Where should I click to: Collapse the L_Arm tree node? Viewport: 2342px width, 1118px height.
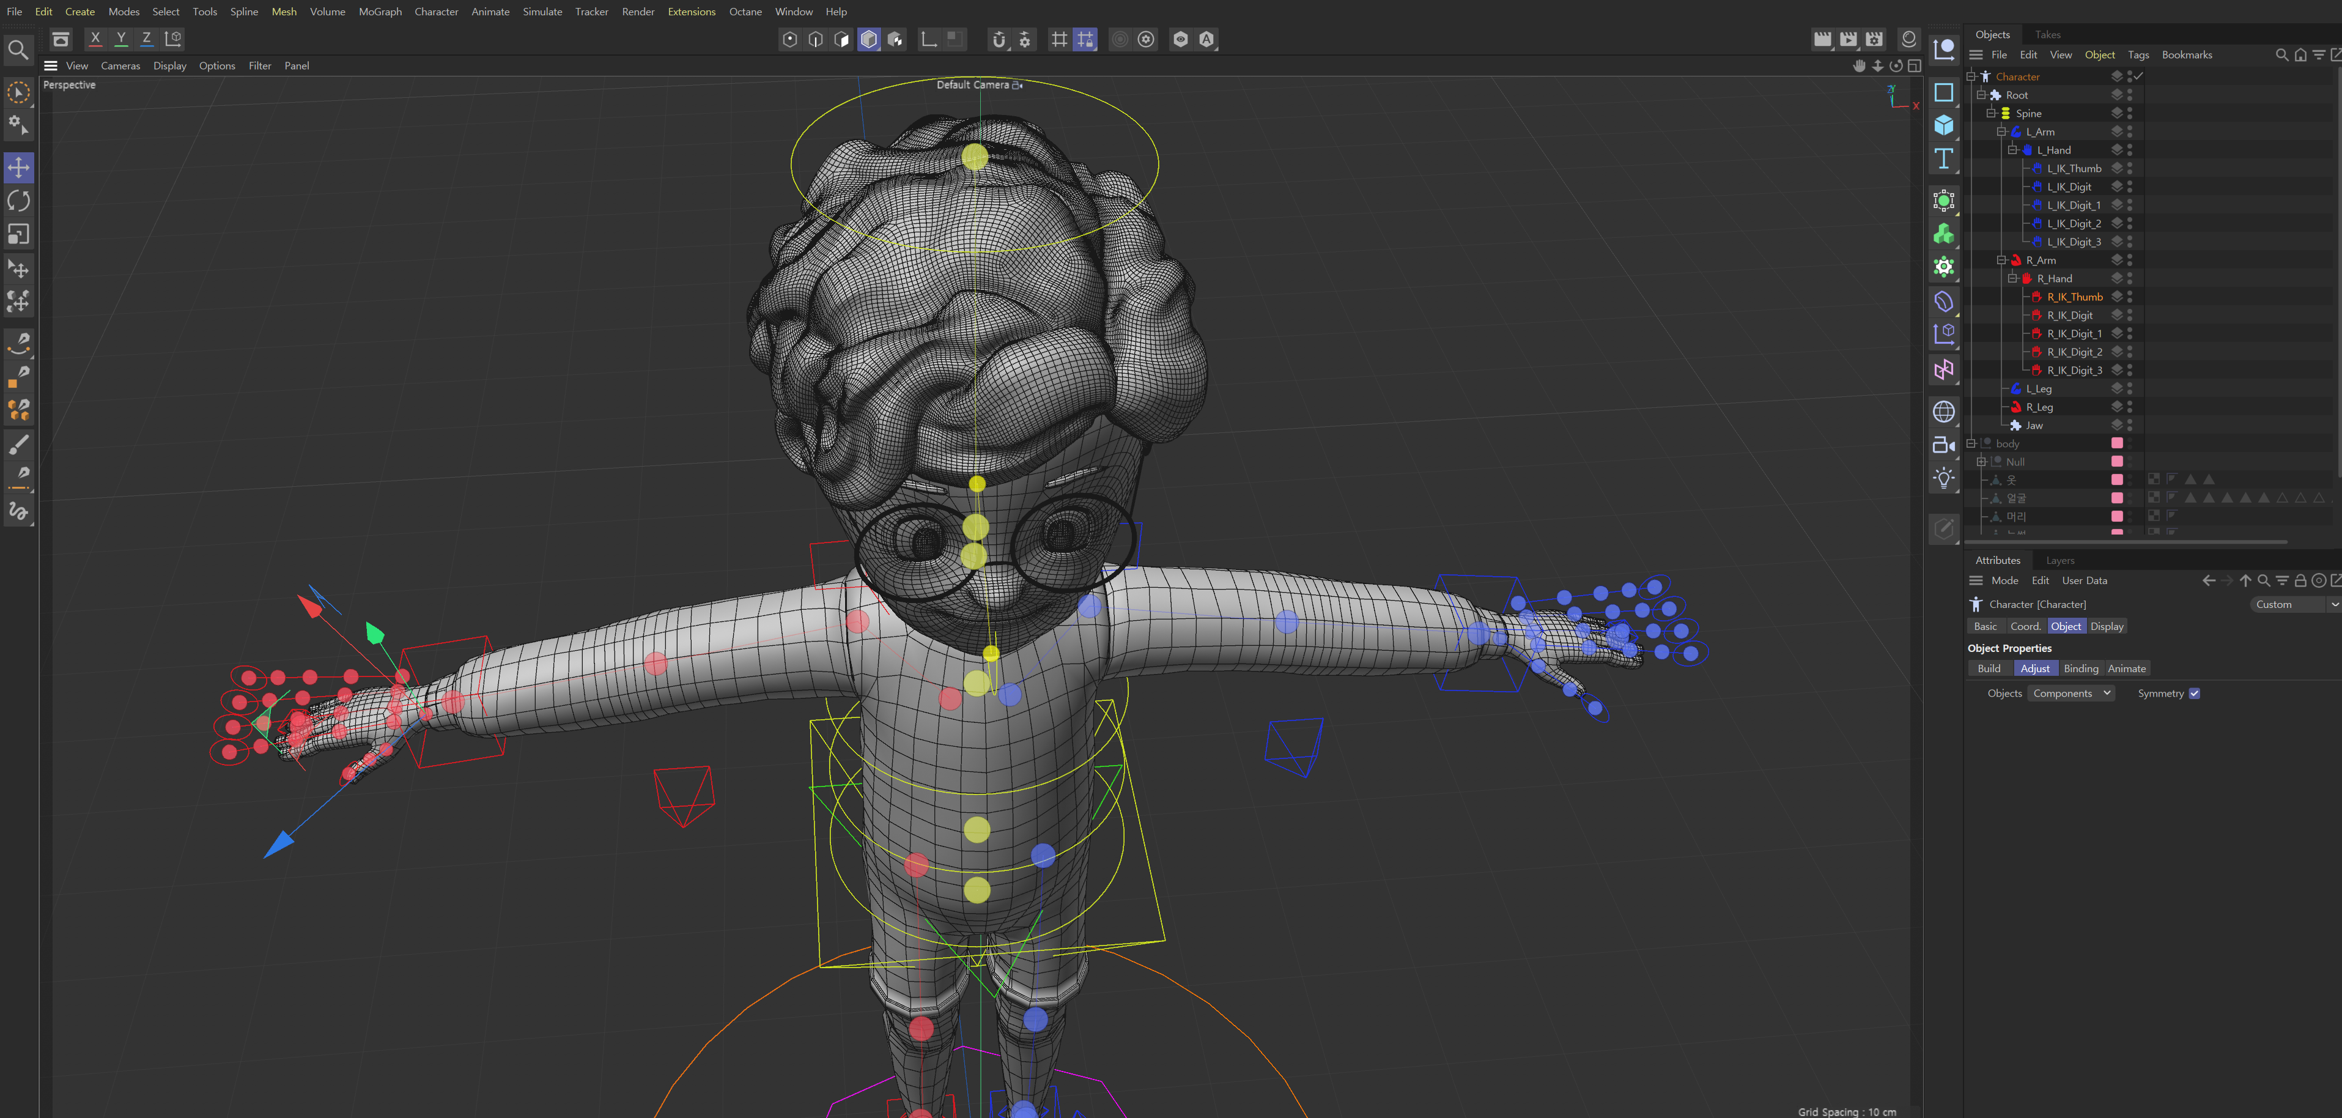click(2002, 132)
